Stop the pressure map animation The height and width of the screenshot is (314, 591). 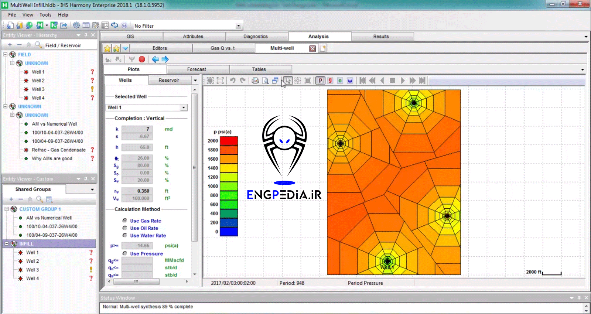393,81
